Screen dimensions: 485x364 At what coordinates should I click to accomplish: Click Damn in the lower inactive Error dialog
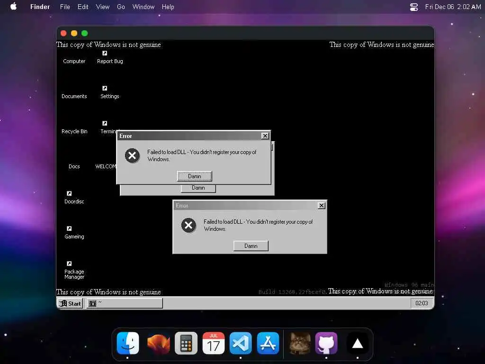pos(251,246)
